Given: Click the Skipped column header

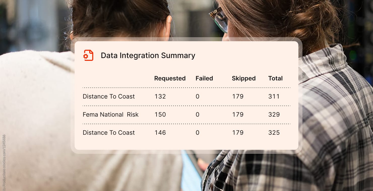Looking at the screenshot, I should tap(243, 78).
